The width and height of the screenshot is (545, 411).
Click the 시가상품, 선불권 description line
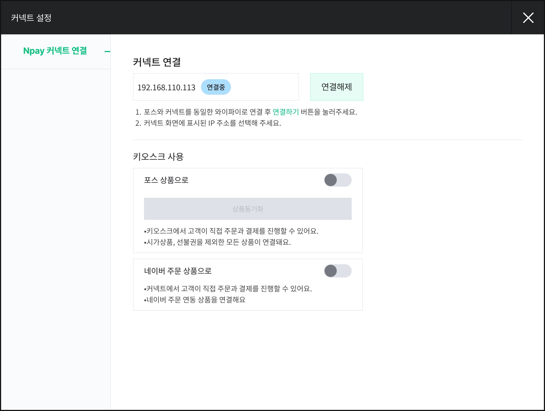pos(217,242)
